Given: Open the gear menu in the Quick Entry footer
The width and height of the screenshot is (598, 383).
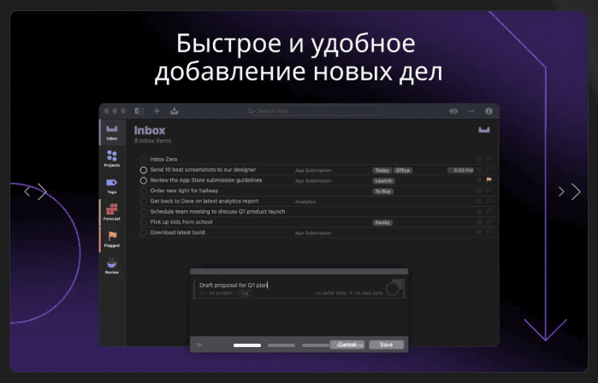Looking at the screenshot, I should pos(199,345).
